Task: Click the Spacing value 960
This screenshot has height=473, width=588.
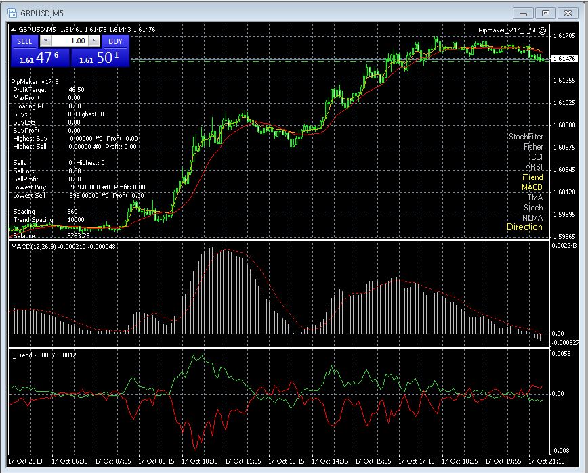Action: (x=72, y=212)
